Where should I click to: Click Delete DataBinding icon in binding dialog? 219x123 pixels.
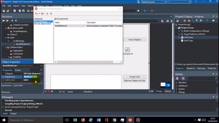click(42, 14)
